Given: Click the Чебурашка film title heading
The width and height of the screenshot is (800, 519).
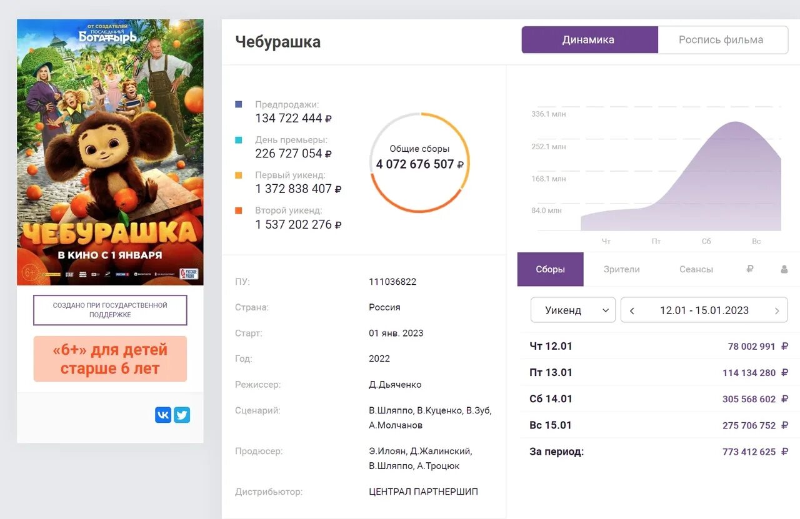Looking at the screenshot, I should tap(278, 42).
